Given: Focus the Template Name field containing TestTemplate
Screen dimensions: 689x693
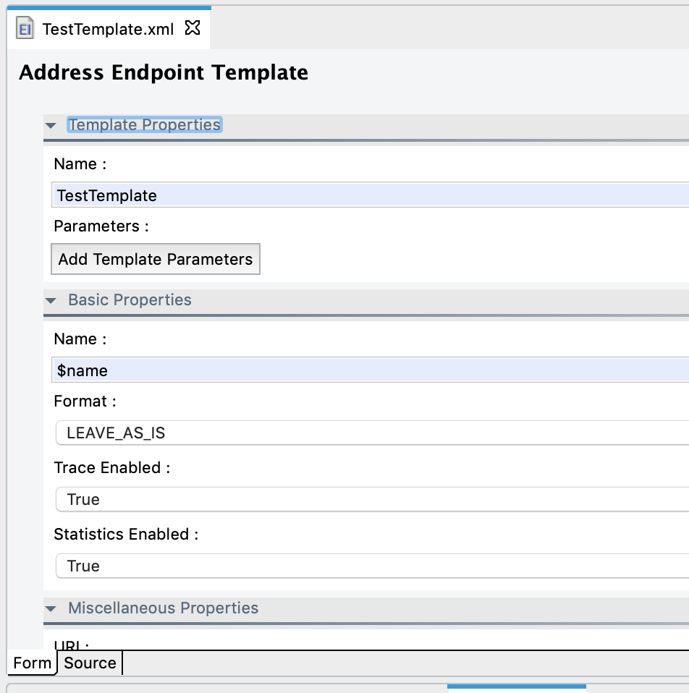Looking at the screenshot, I should [x=370, y=195].
